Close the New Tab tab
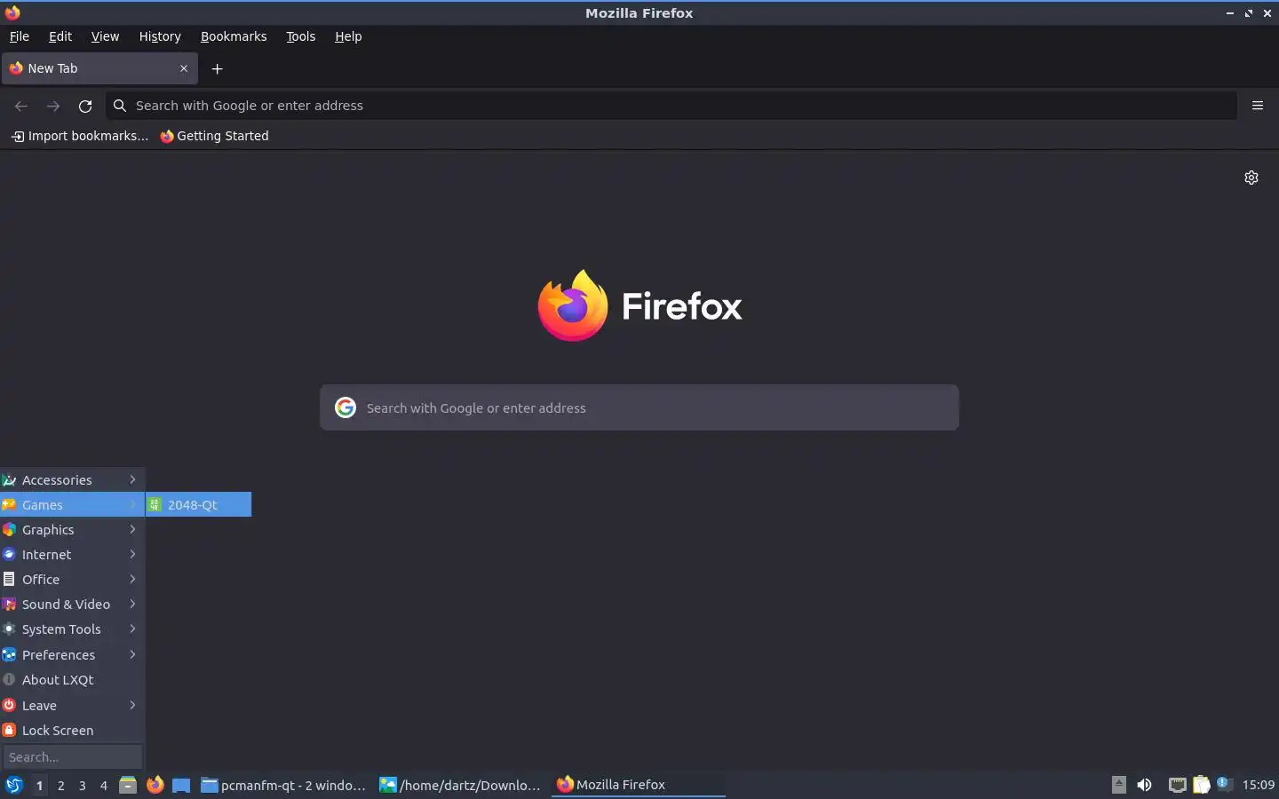Screen dimensions: 1279x799 [x=184, y=68]
